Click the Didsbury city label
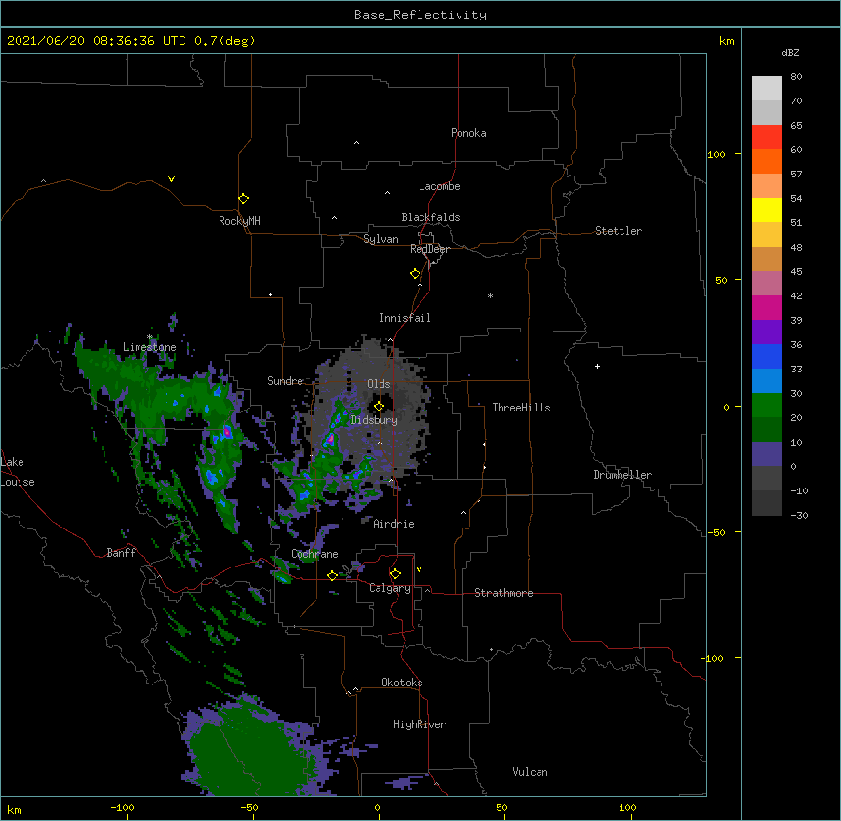841x821 pixels. [x=375, y=420]
